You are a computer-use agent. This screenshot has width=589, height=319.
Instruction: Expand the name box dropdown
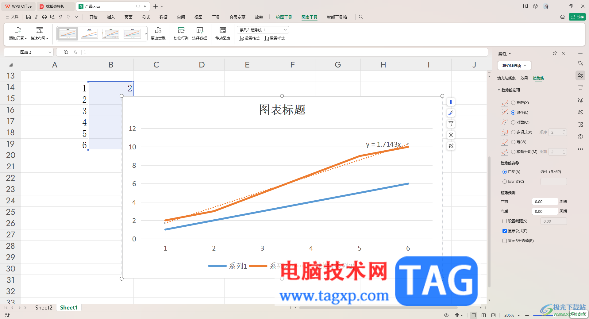[x=50, y=52]
